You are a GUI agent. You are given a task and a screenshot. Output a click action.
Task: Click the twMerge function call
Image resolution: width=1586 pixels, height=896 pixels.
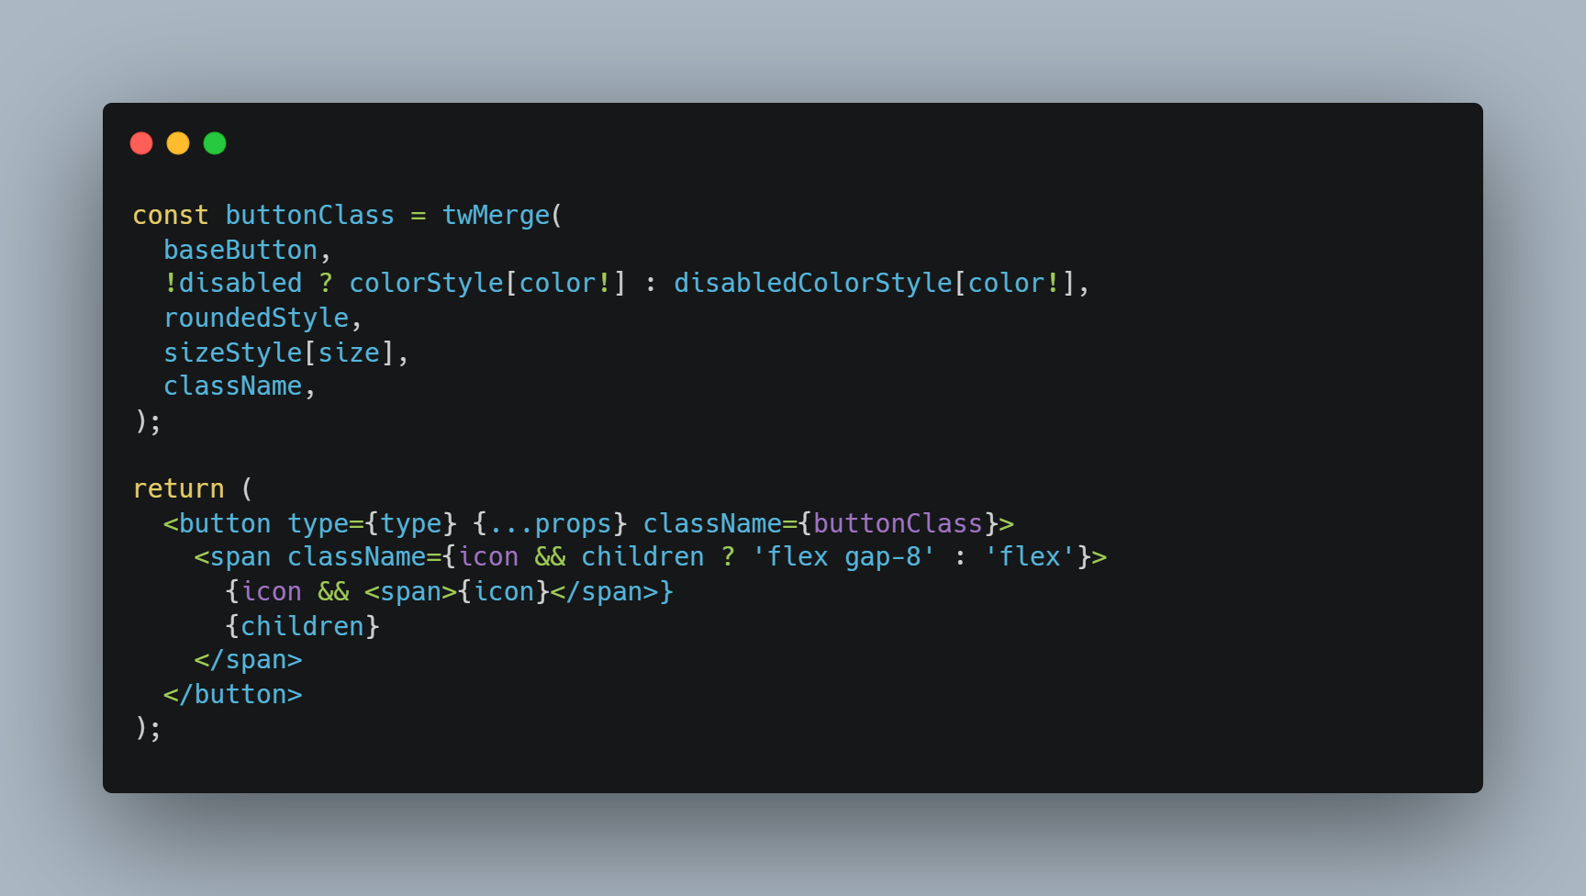click(x=496, y=215)
